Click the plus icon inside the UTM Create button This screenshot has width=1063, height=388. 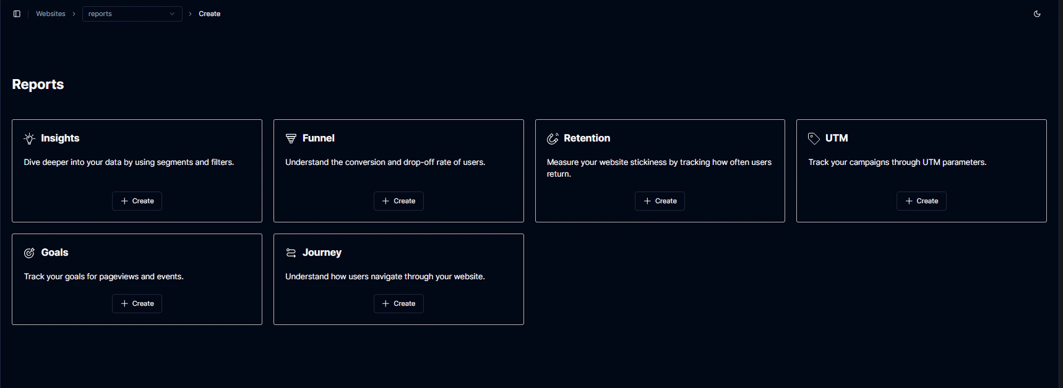pos(908,201)
